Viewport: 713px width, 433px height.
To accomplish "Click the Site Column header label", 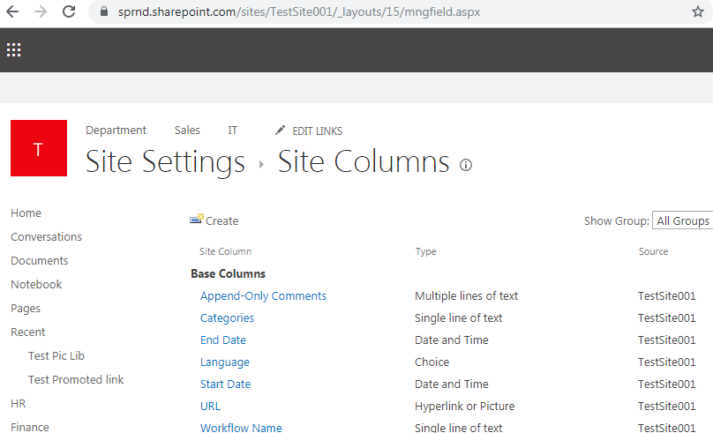I will tap(226, 251).
